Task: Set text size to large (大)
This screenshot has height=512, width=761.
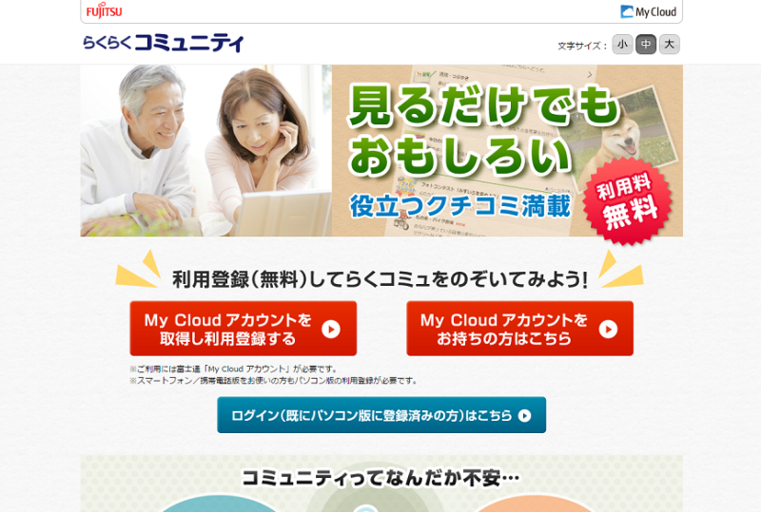Action: point(670,45)
